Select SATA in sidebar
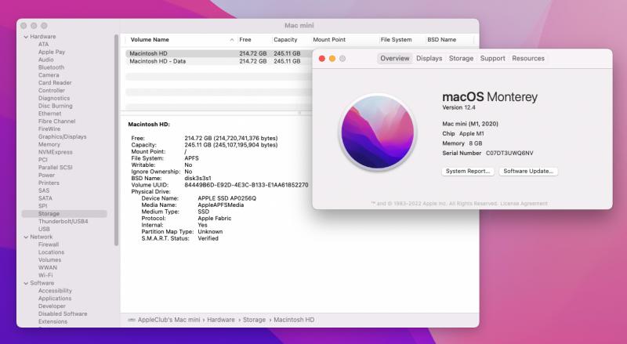 click(x=45, y=198)
